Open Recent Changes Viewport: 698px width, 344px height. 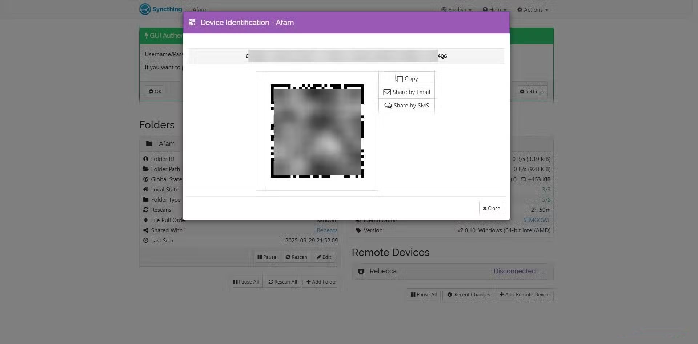click(468, 294)
